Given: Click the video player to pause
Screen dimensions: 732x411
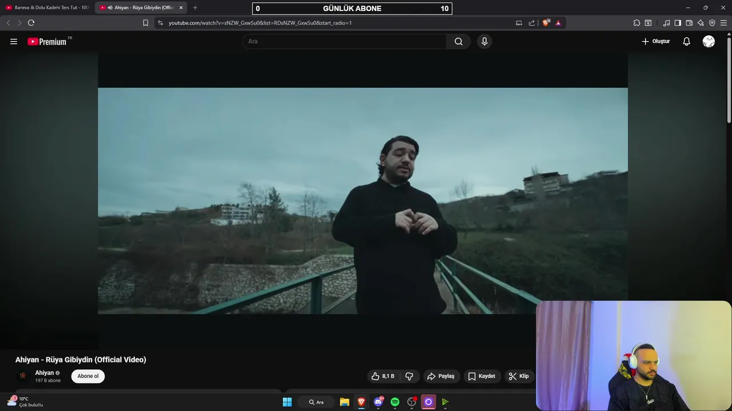Looking at the screenshot, I should tap(363, 200).
